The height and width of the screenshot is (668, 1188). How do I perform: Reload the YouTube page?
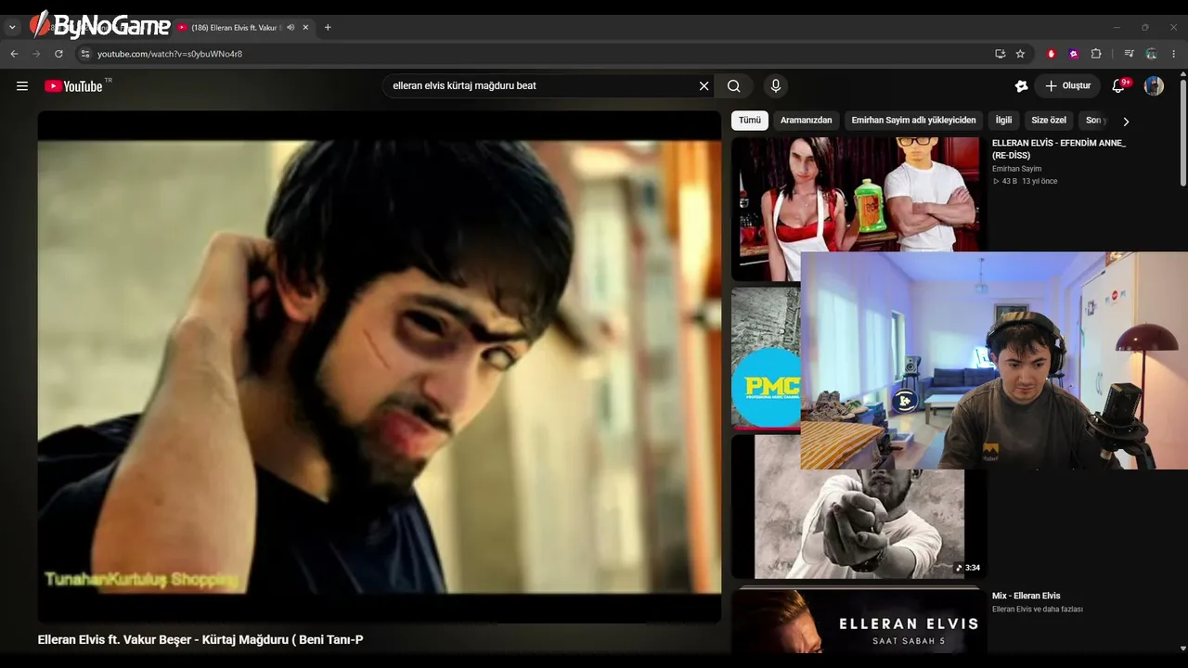pyautogui.click(x=58, y=54)
